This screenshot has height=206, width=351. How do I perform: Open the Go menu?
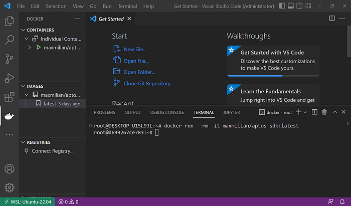pos(93,6)
